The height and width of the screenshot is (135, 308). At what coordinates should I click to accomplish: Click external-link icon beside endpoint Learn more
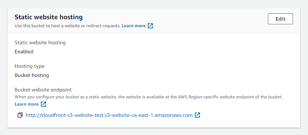click(x=43, y=104)
